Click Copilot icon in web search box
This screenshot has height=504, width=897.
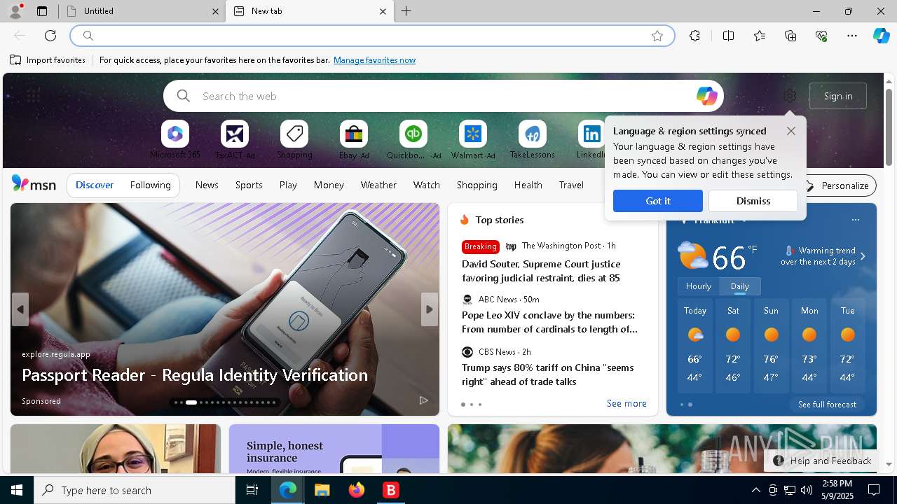coord(706,96)
